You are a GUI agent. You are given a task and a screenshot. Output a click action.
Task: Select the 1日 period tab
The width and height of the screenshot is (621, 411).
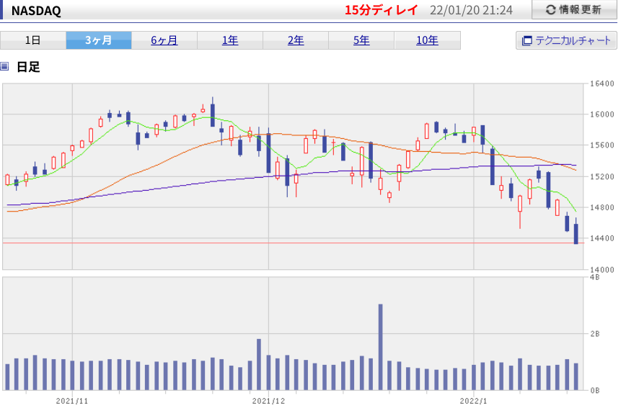click(33, 40)
